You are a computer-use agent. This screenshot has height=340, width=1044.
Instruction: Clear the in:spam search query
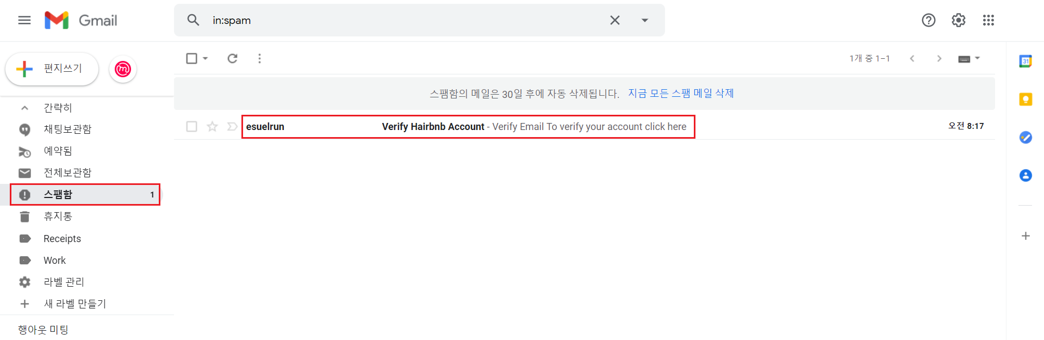[x=614, y=20]
